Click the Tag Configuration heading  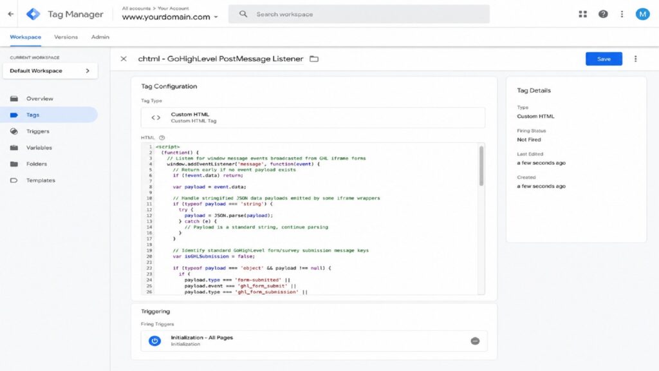[169, 86]
